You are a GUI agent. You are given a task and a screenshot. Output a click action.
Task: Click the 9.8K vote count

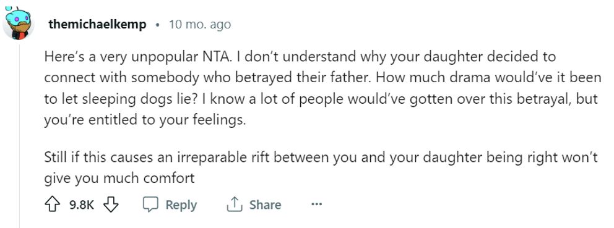[x=82, y=205]
